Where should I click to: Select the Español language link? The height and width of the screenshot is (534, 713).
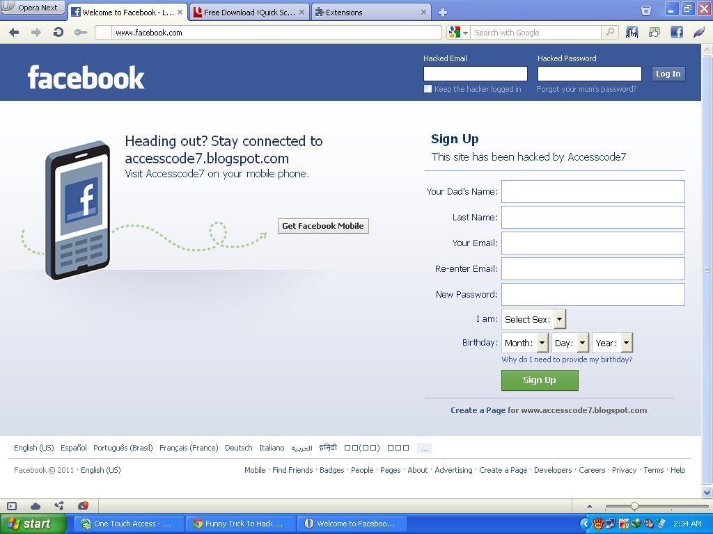point(74,448)
